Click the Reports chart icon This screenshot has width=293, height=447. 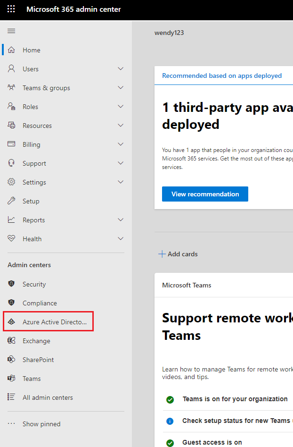point(11,219)
